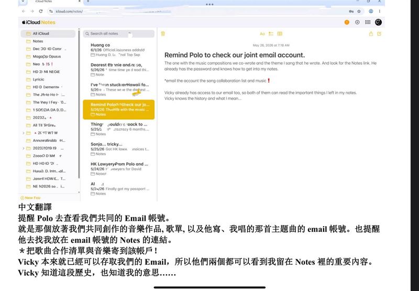419x291 pixels.
Task: Open browser profile icon
Action: (x=371, y=11)
